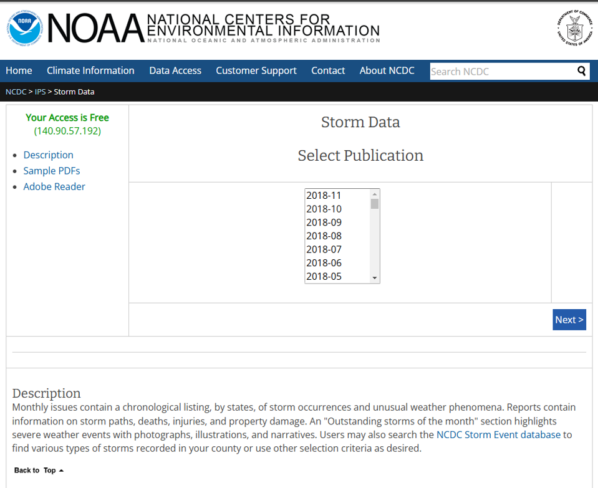
Task: Open the Home menu item
Action: [x=19, y=71]
